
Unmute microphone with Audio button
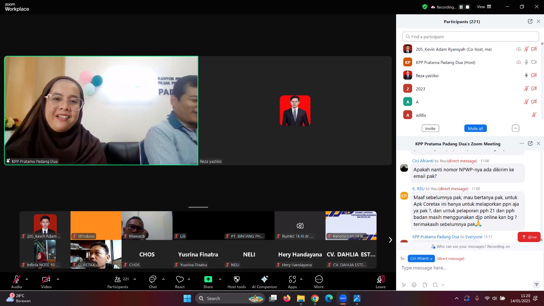pos(16,279)
